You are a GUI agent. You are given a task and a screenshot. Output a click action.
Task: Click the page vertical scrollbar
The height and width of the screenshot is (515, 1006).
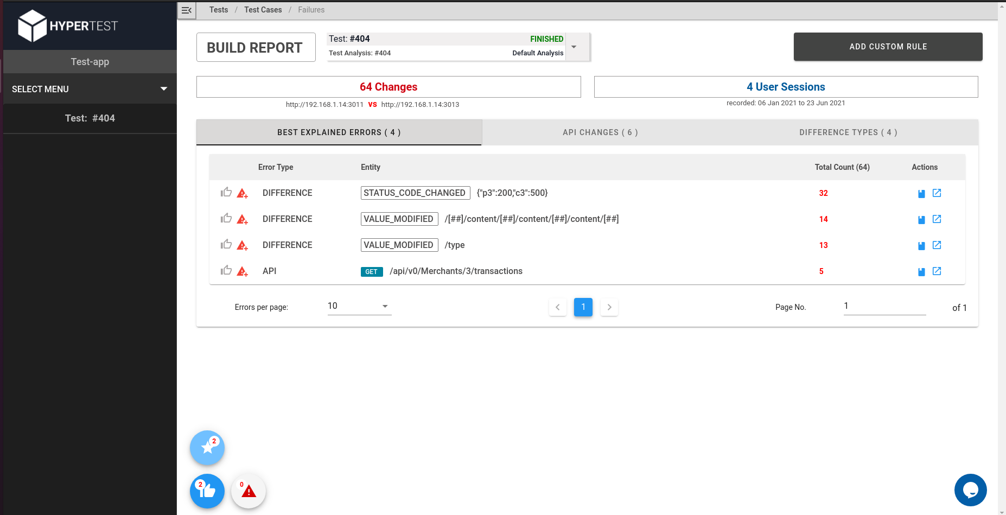[1002, 258]
